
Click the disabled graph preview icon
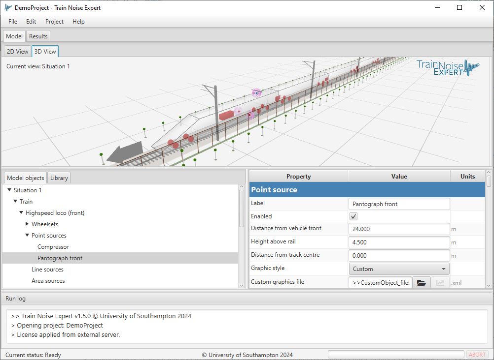coord(440,283)
